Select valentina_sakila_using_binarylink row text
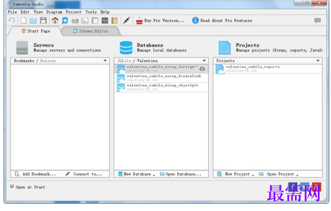 tap(164, 76)
